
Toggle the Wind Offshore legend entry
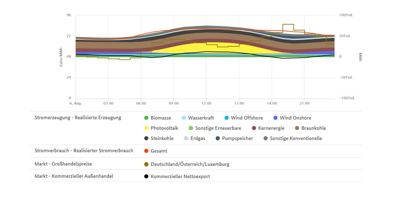[x=243, y=118]
